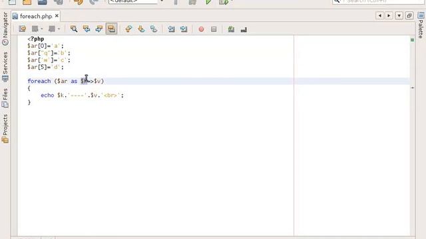Open the Navigator side panel
This screenshot has height=239, width=426.
(5, 28)
